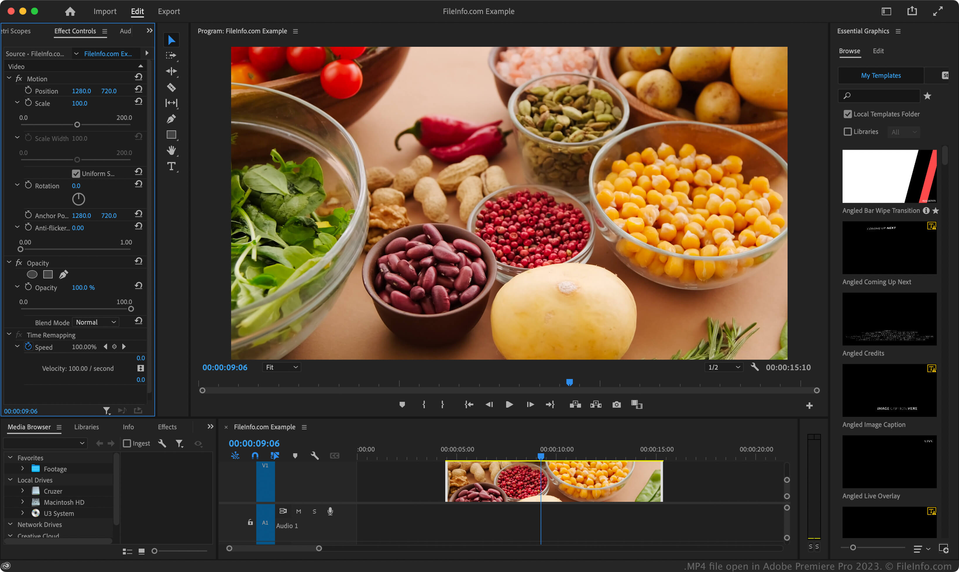Image resolution: width=959 pixels, height=572 pixels.
Task: Click the Opacity slider handle
Action: (x=131, y=309)
